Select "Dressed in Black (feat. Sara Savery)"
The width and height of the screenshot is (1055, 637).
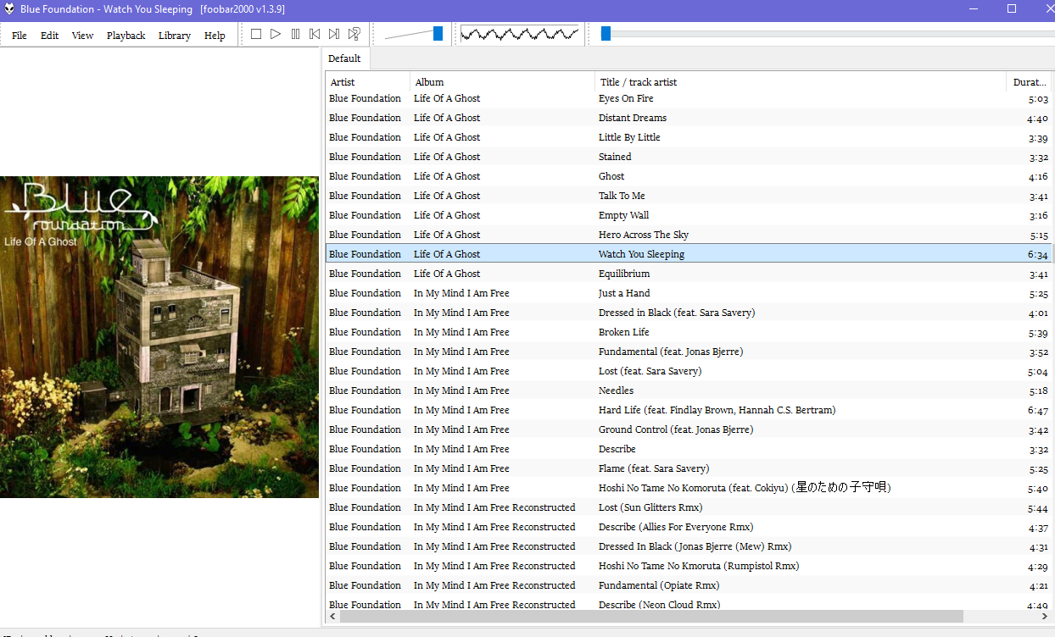tap(677, 313)
